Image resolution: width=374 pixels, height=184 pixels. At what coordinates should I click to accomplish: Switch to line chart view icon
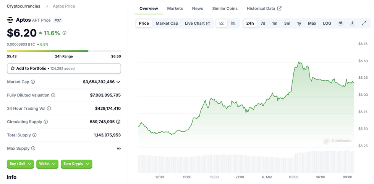(x=222, y=23)
